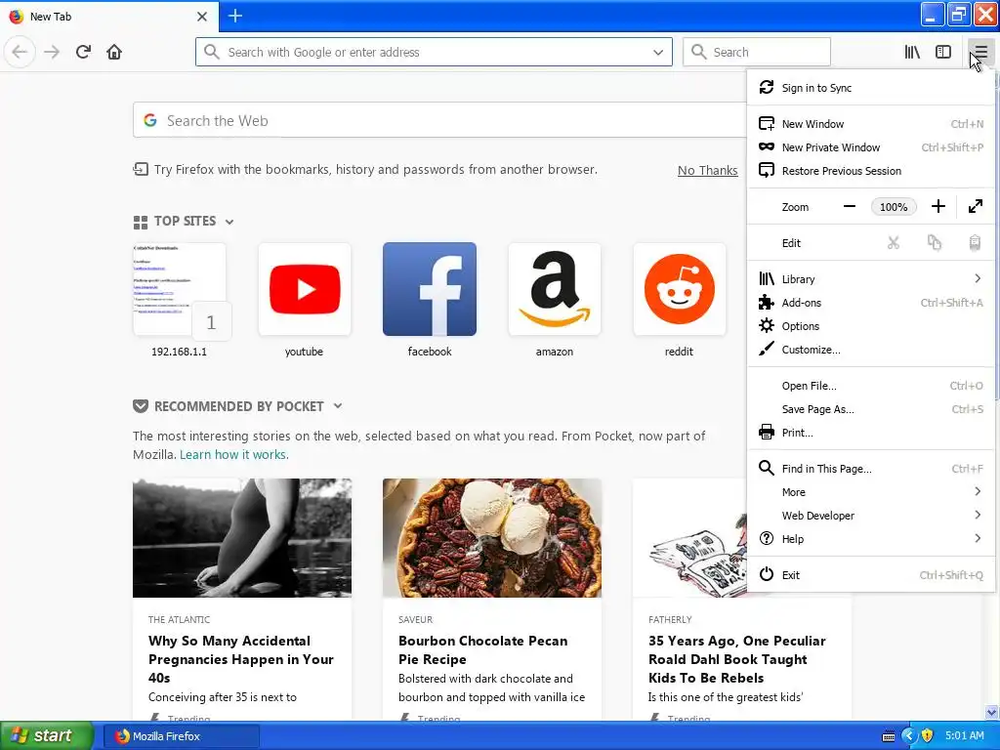Dismiss import prompt with No Thanks
Image resolution: width=1000 pixels, height=750 pixels.
coord(707,170)
